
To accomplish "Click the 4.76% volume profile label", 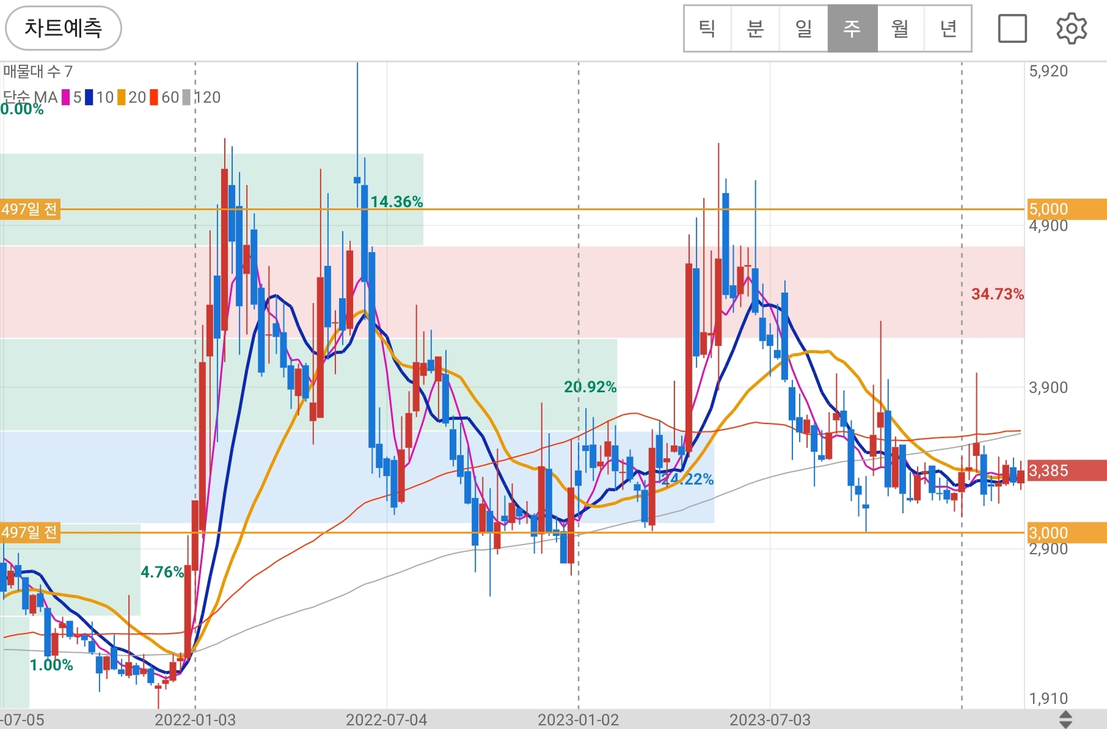I will pyautogui.click(x=163, y=572).
